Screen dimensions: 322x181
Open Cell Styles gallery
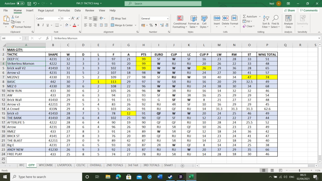pyautogui.click(x=204, y=22)
